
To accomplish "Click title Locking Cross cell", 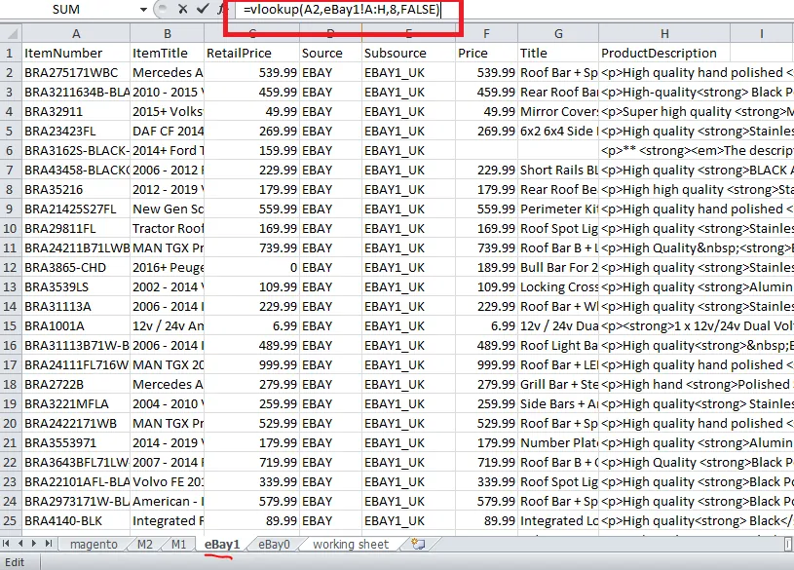I will point(558,287).
